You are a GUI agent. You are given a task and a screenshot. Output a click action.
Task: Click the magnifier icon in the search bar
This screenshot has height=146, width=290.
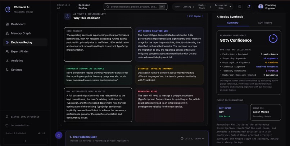(108, 6)
